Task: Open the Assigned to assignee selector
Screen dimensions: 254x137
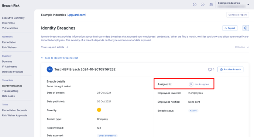Action: coord(199,84)
